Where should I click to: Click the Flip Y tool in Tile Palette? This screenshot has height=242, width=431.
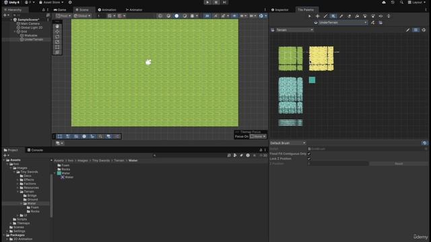coord(389,16)
